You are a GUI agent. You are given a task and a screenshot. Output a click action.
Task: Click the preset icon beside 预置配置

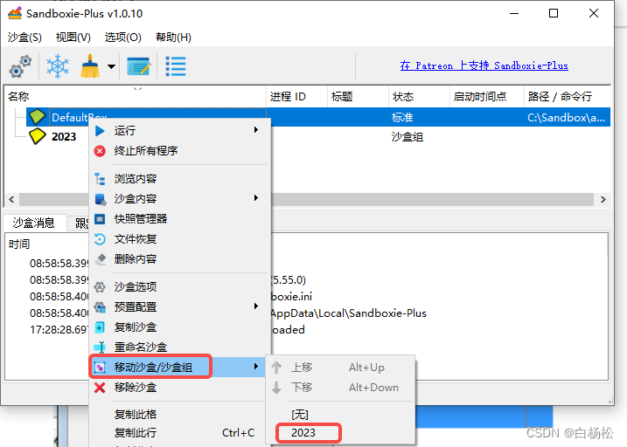coord(100,307)
